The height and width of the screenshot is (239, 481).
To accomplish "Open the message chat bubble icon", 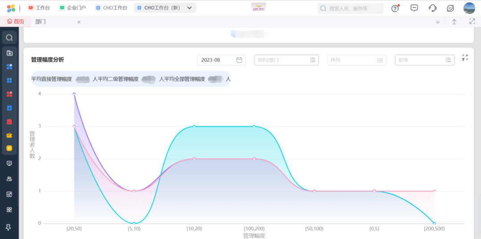I will 414,8.
